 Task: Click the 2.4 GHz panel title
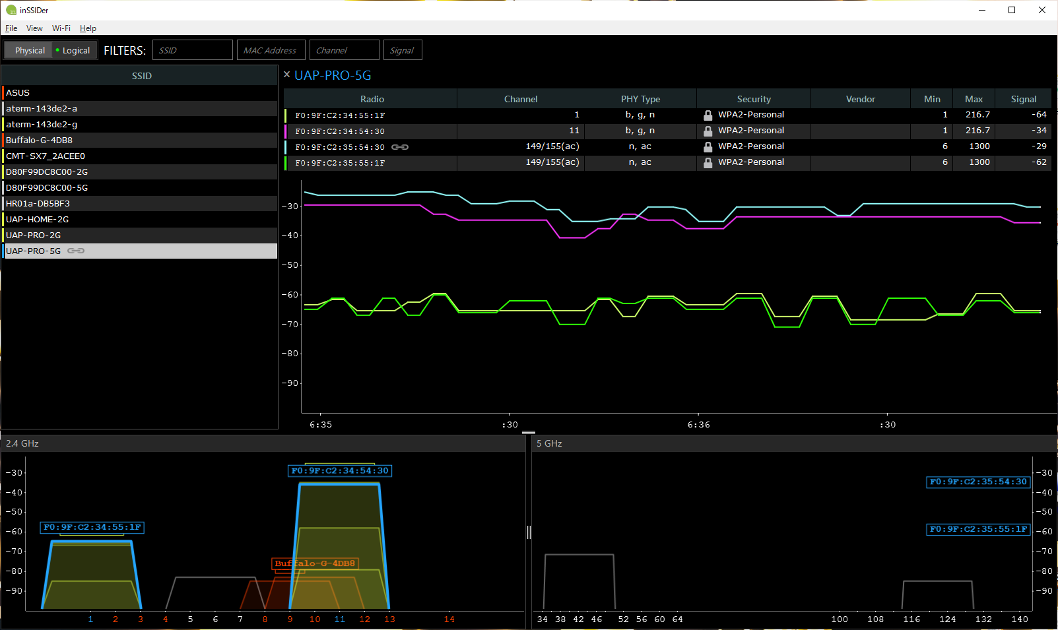coord(22,444)
